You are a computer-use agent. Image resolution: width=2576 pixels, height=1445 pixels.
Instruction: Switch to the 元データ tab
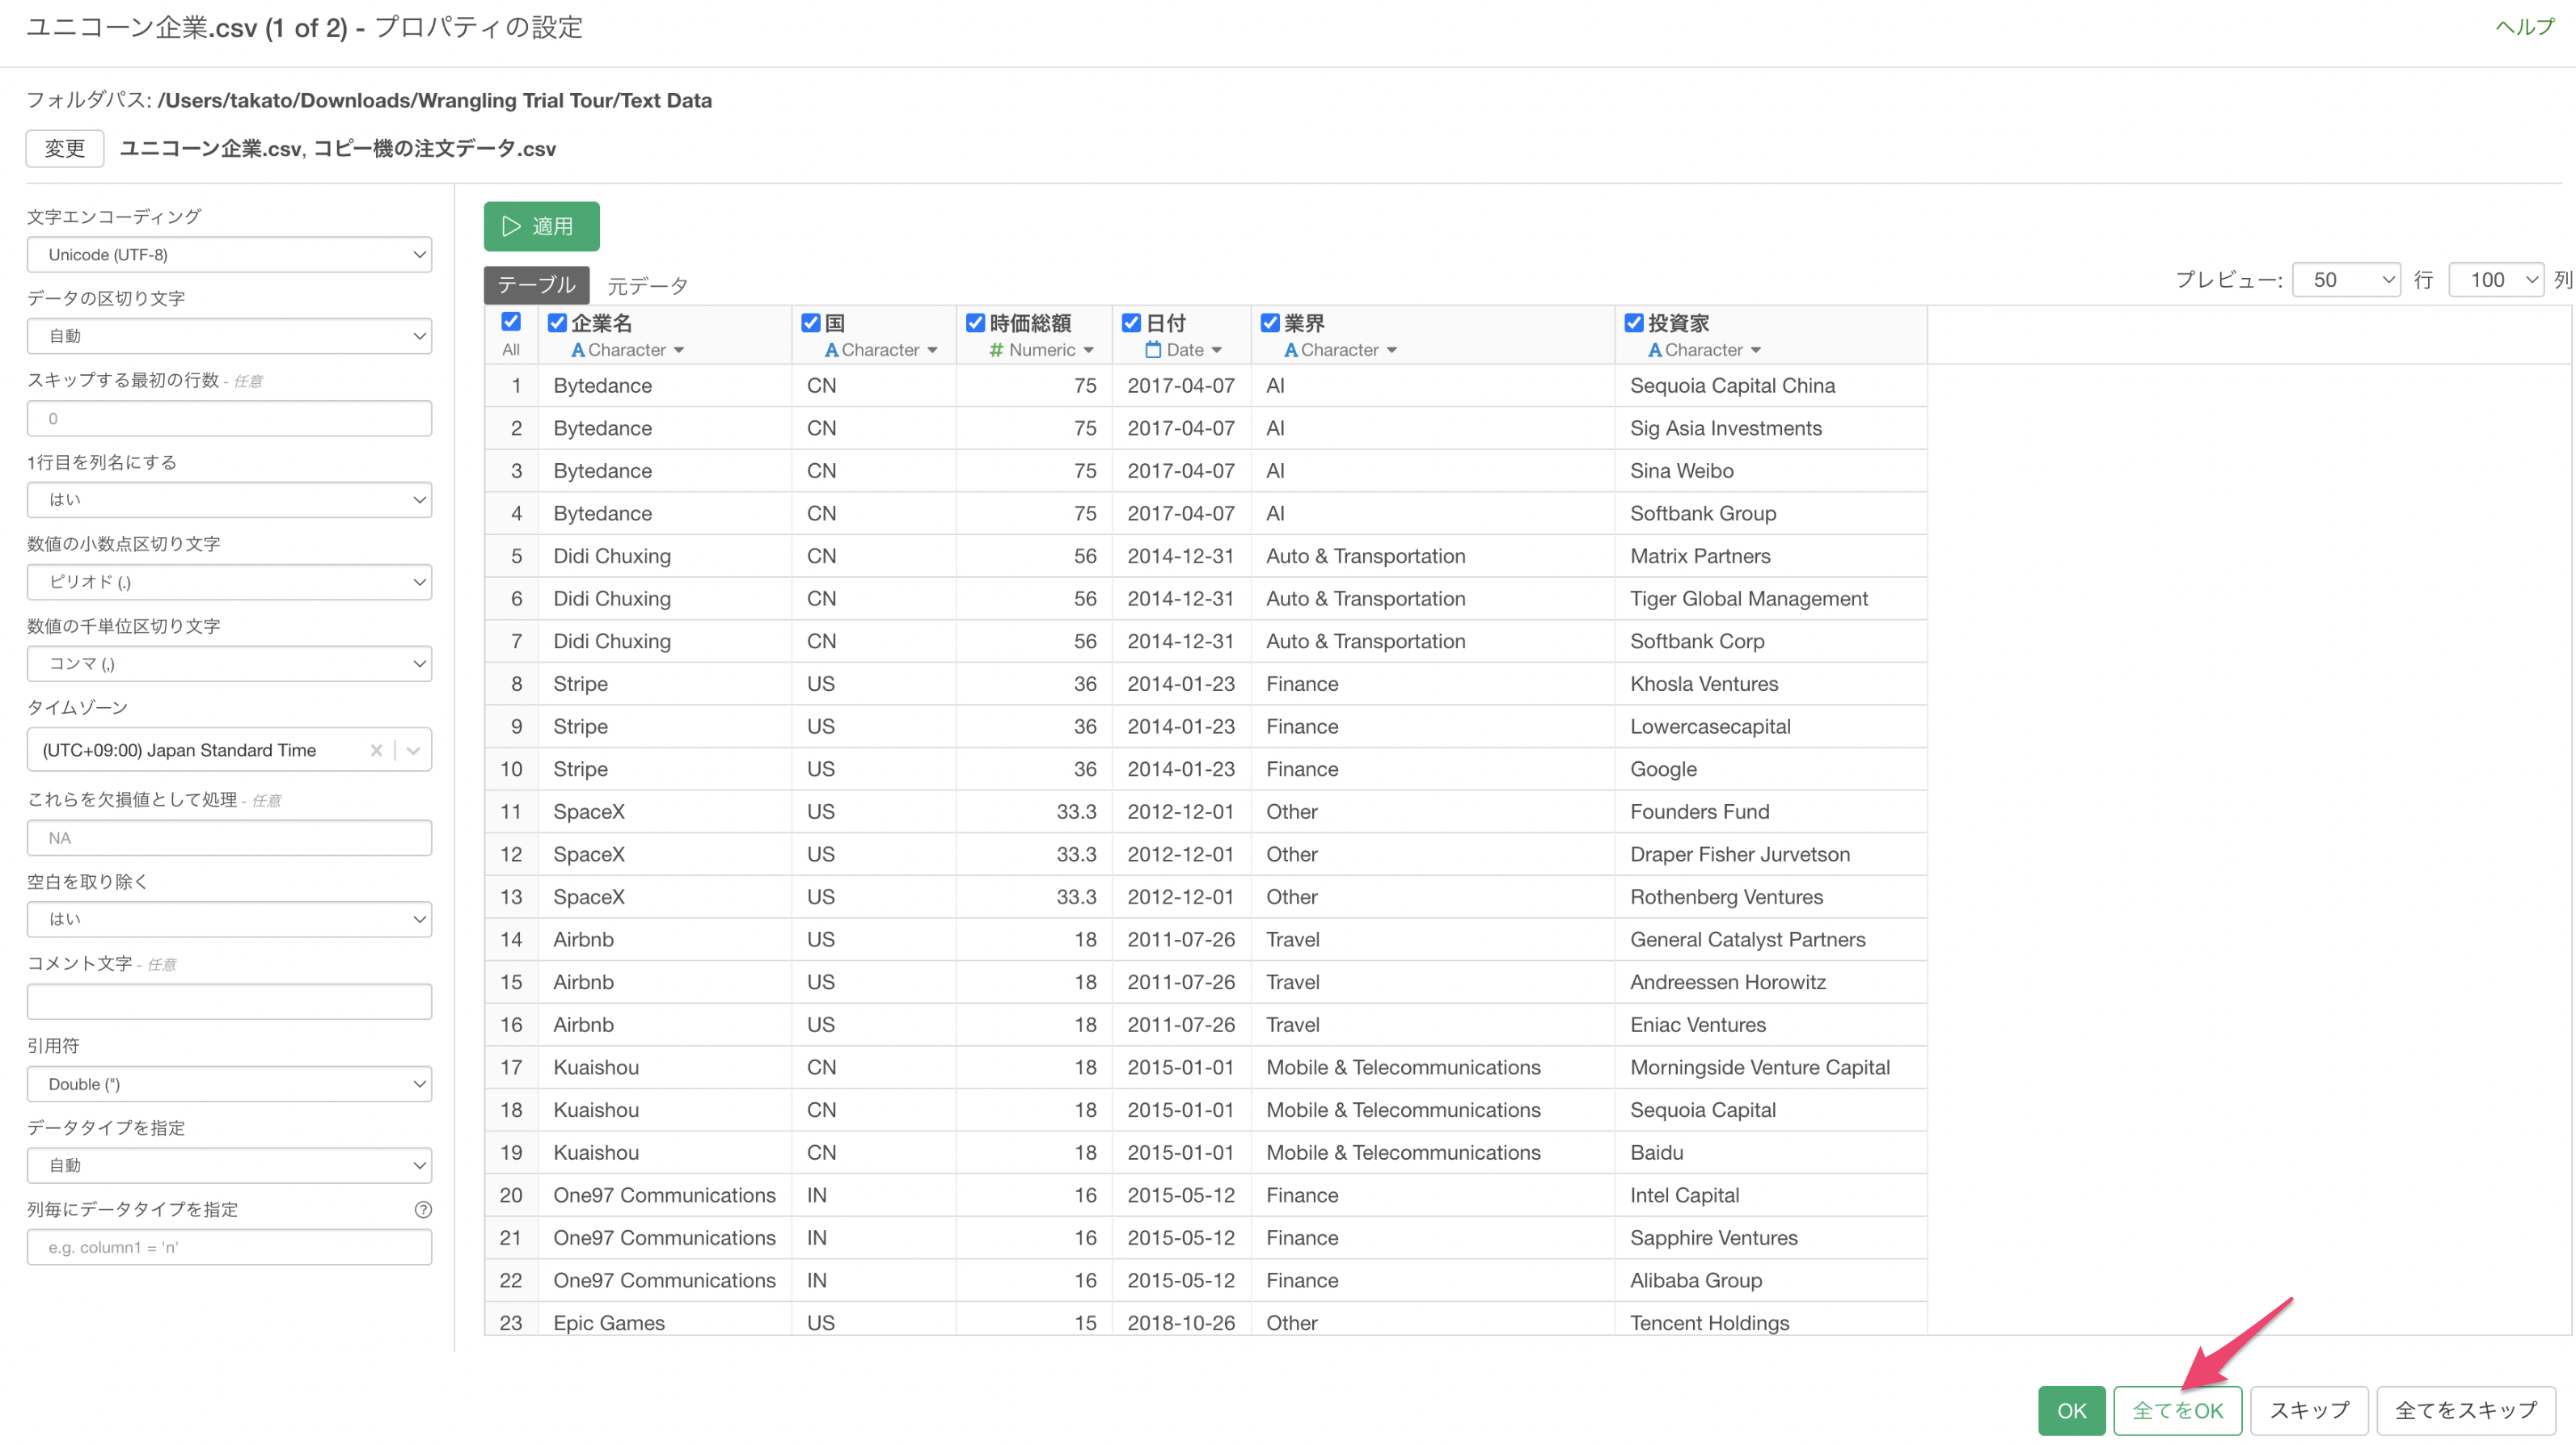(648, 286)
